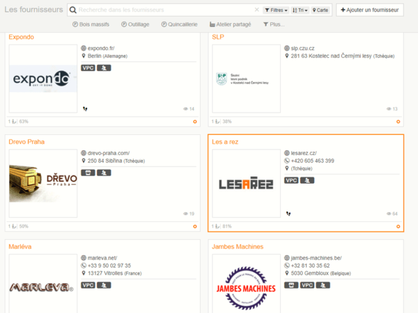The height and width of the screenshot is (313, 418).
Task: Open the Filtres dropdown
Action: click(276, 10)
